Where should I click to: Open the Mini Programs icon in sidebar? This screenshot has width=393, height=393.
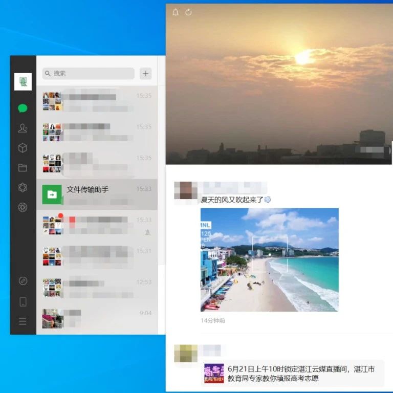pyautogui.click(x=23, y=281)
